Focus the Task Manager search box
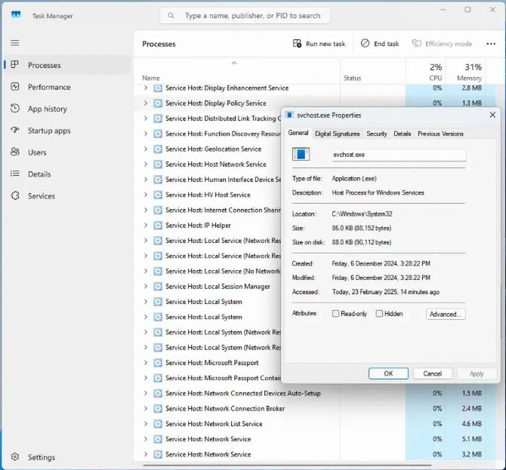 (x=245, y=16)
